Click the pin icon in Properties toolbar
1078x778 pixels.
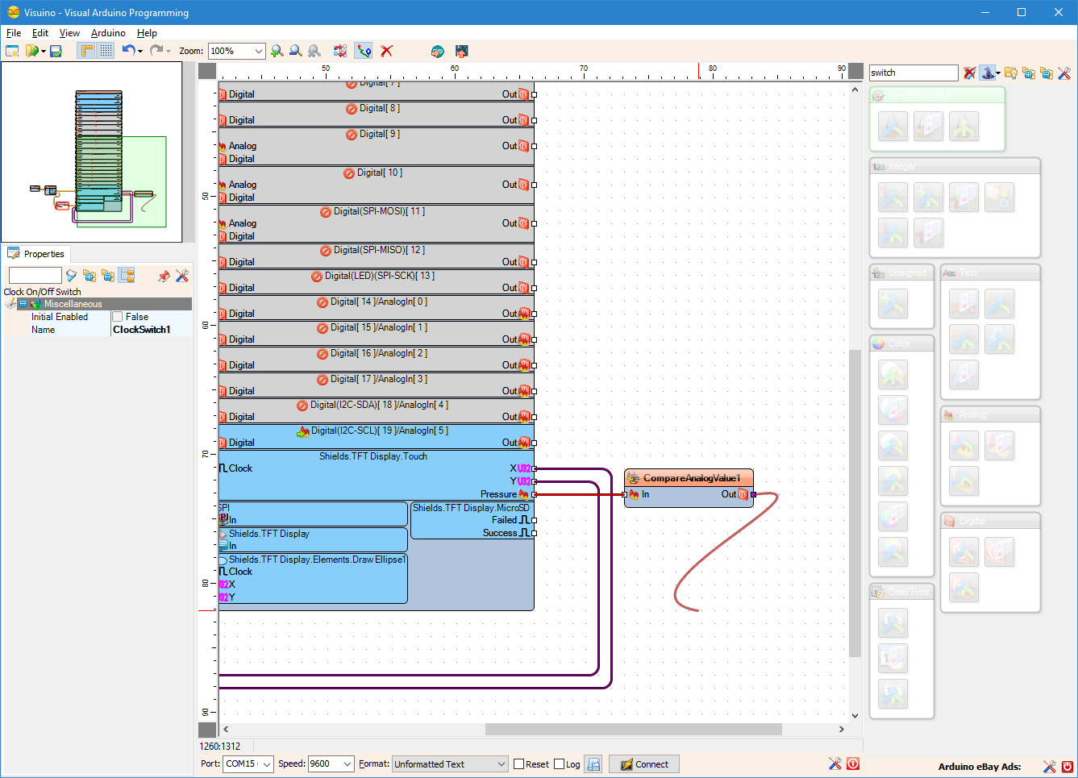click(164, 276)
